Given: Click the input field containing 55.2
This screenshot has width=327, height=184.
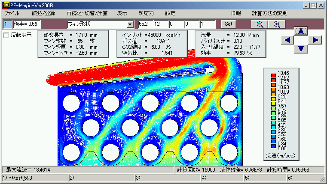Looking at the screenshot, I should [x=146, y=24].
